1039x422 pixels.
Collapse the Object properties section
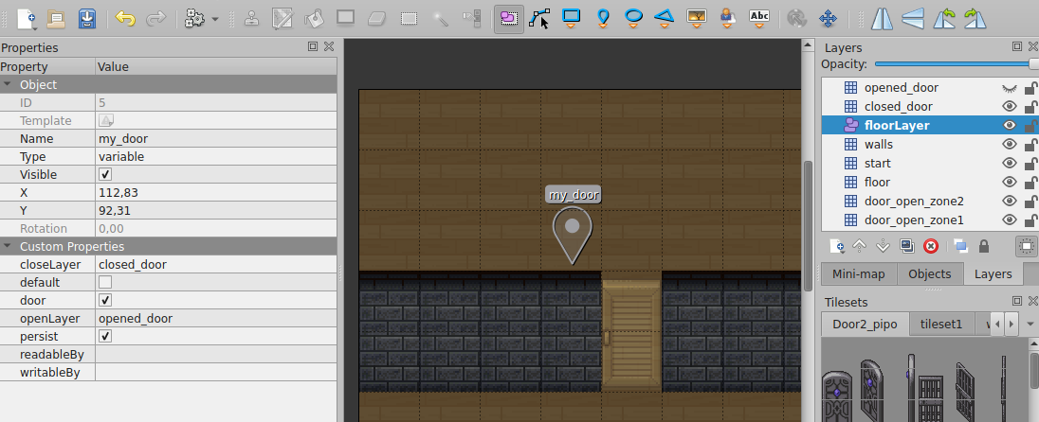click(x=9, y=85)
